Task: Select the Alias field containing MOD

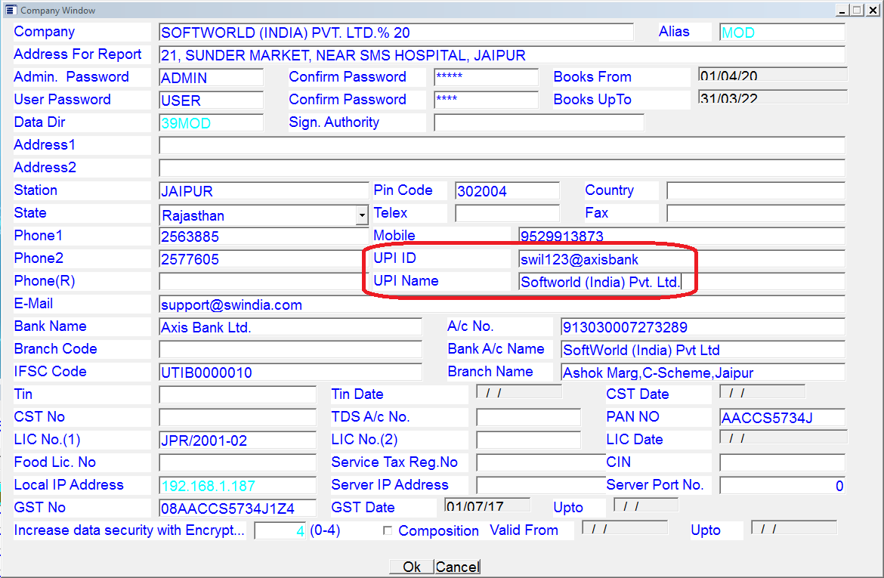Action: pyautogui.click(x=782, y=32)
